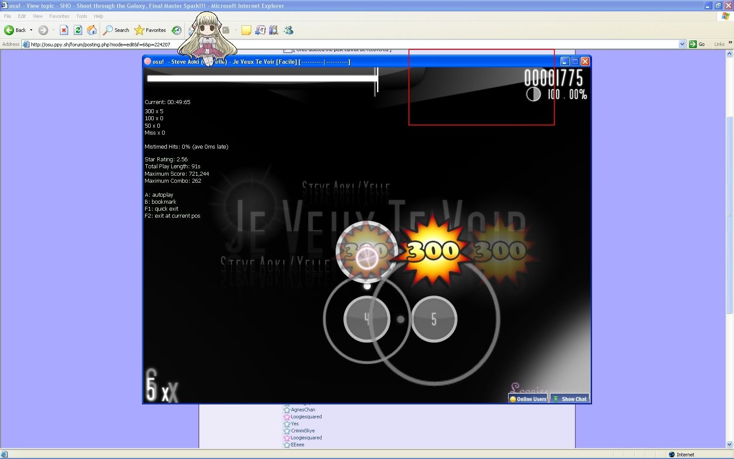Expand the Links toolbar chevron
The image size is (734, 459).
(x=730, y=42)
